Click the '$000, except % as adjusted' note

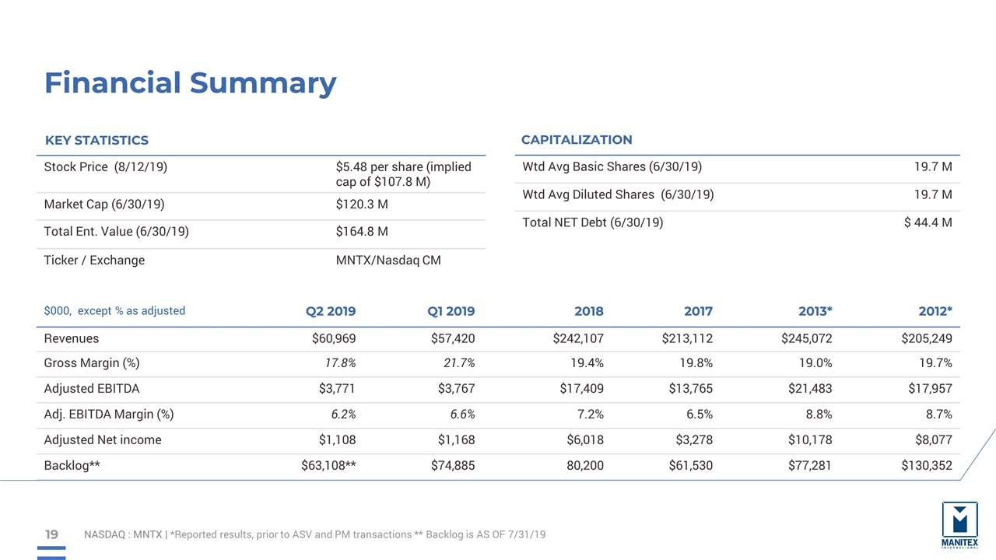pos(114,310)
